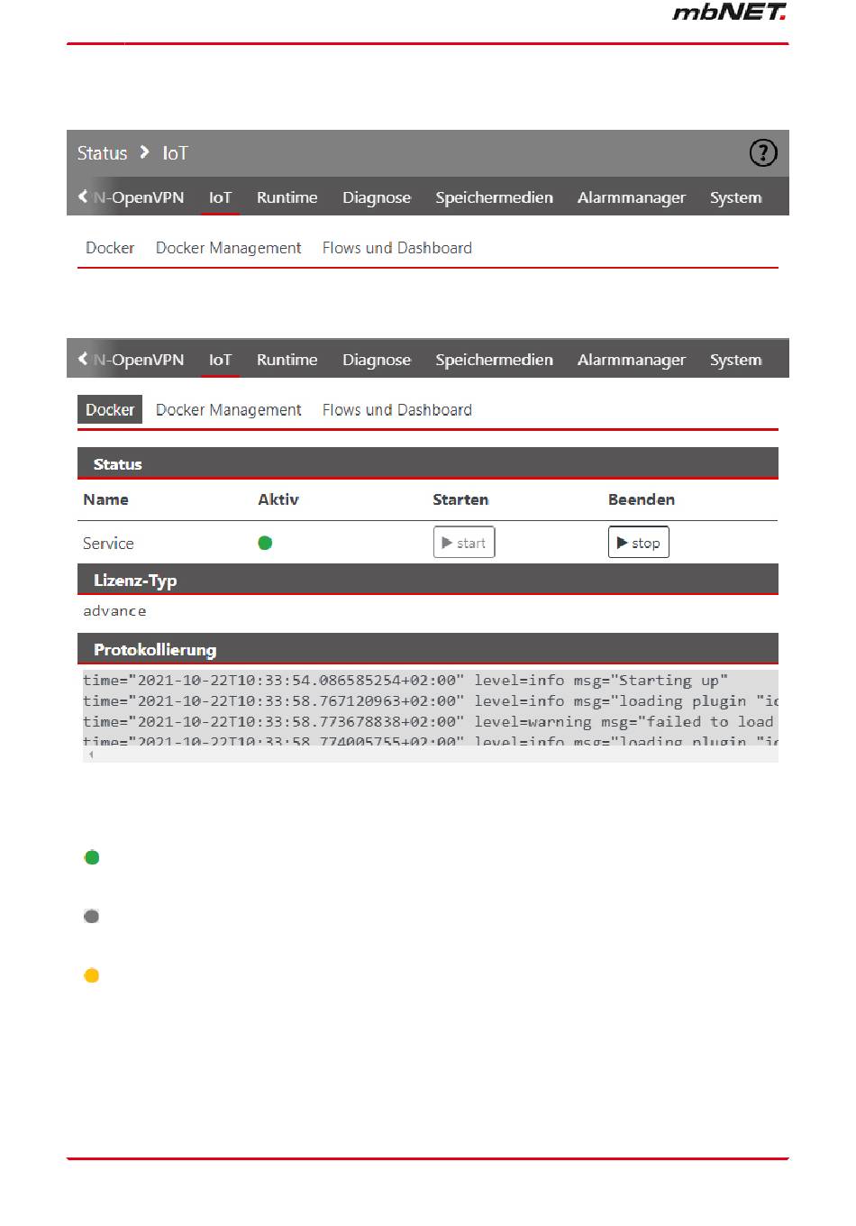Open System tab in upper navigation bar
This screenshot has width=856, height=1226.
point(735,197)
